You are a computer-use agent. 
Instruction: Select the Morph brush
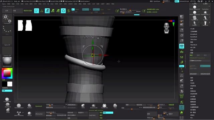coord(29,114)
